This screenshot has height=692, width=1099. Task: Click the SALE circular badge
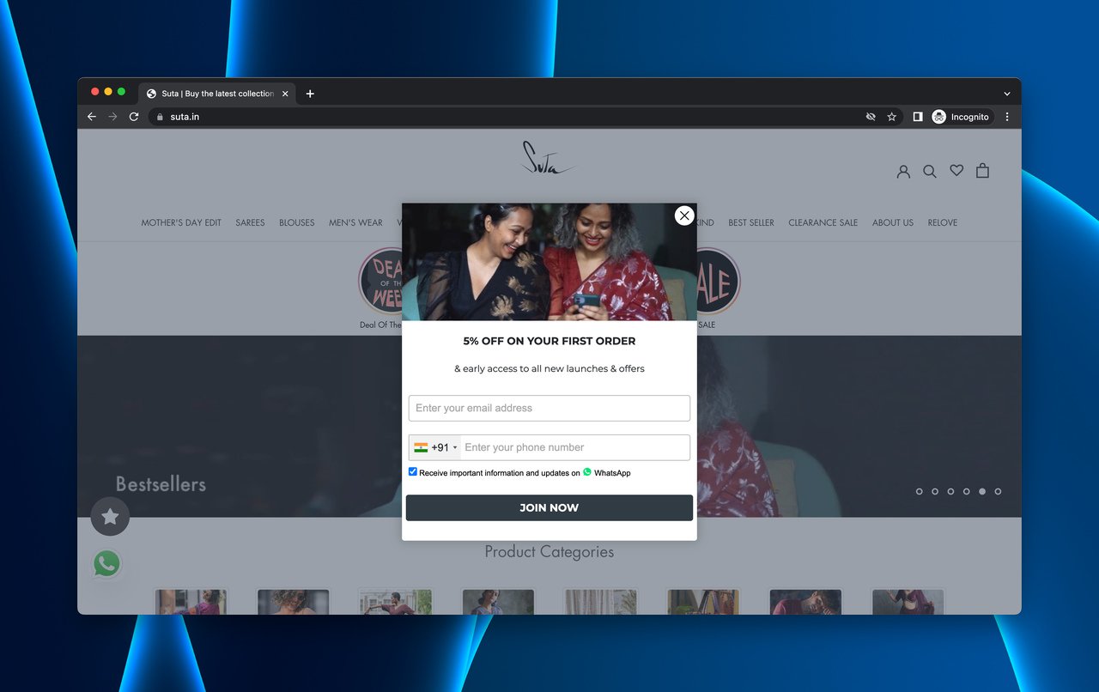pyautogui.click(x=719, y=282)
